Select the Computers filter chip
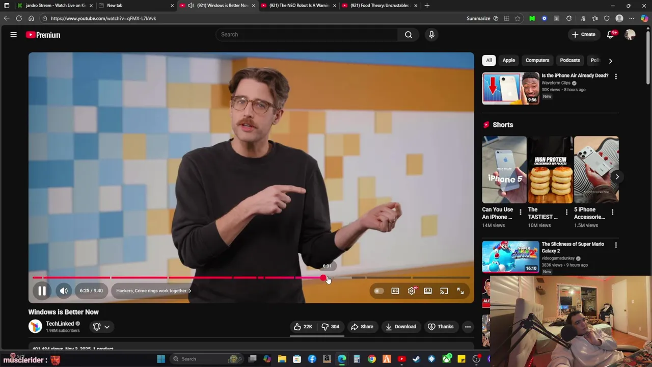The height and width of the screenshot is (367, 652). pyautogui.click(x=537, y=60)
